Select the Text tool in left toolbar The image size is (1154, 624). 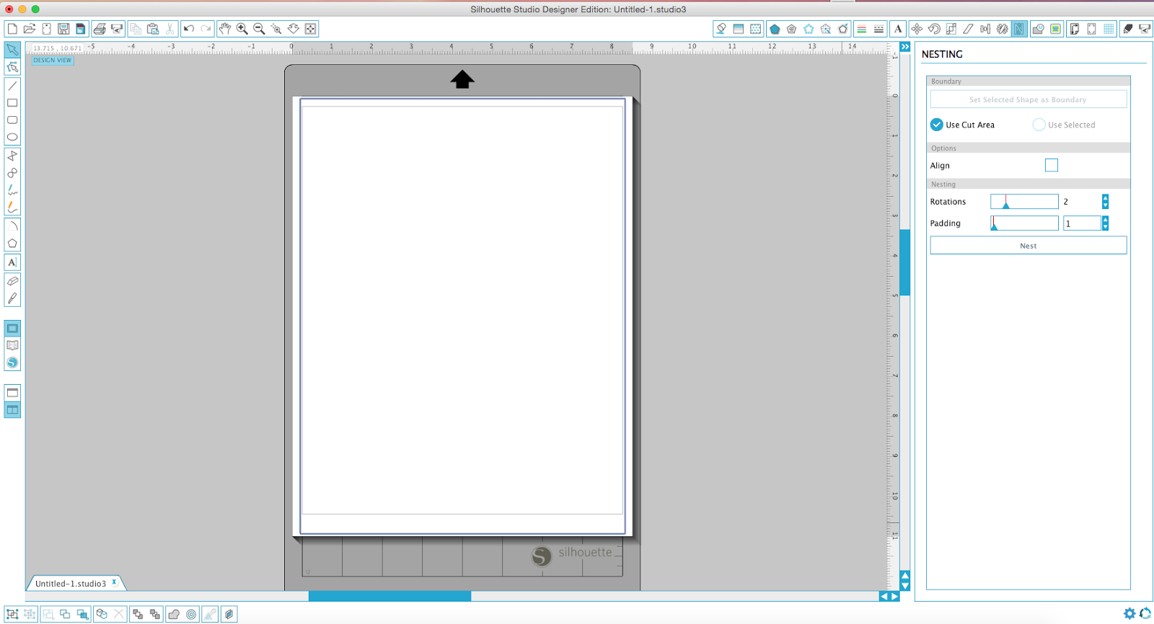tap(12, 262)
